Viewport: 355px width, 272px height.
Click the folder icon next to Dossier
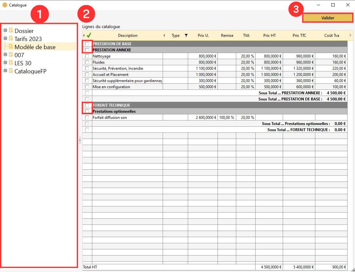[x=11, y=31]
